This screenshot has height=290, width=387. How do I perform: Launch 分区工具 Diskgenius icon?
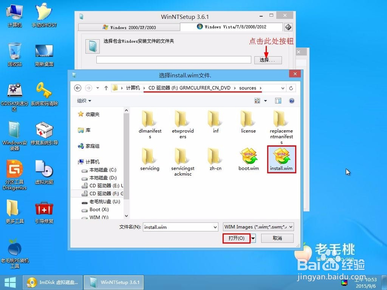click(15, 175)
